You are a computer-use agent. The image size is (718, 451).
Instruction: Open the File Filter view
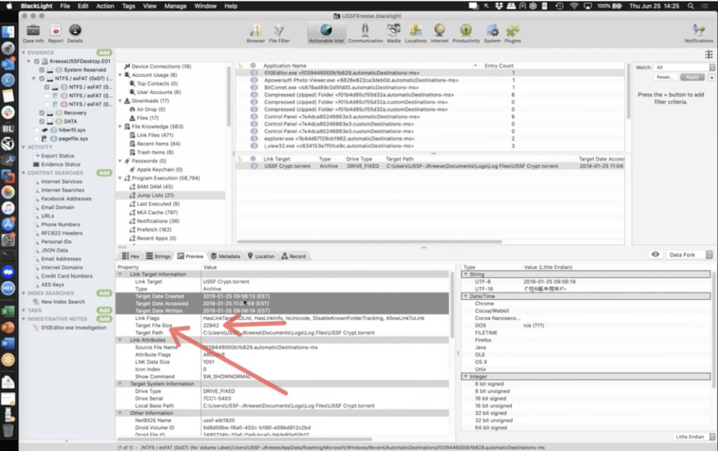279,34
